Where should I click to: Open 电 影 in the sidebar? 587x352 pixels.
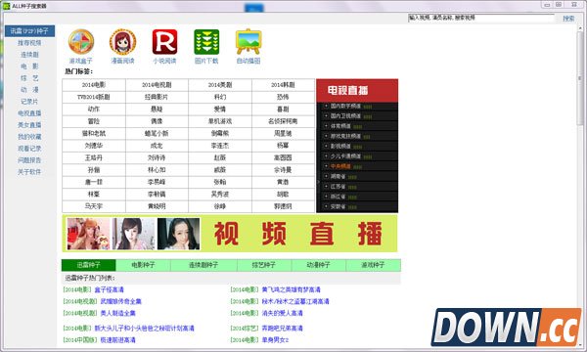tap(29, 66)
